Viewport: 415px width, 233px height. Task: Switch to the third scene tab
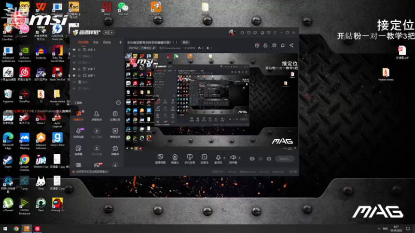(x=107, y=42)
